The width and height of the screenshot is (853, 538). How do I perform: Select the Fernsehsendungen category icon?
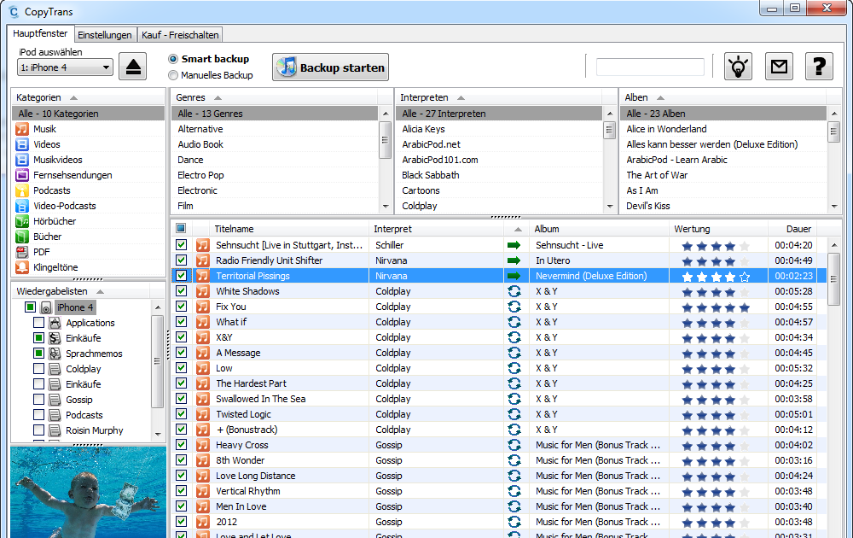[22, 175]
